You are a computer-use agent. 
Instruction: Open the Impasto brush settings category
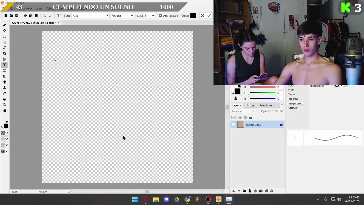click(x=293, y=99)
